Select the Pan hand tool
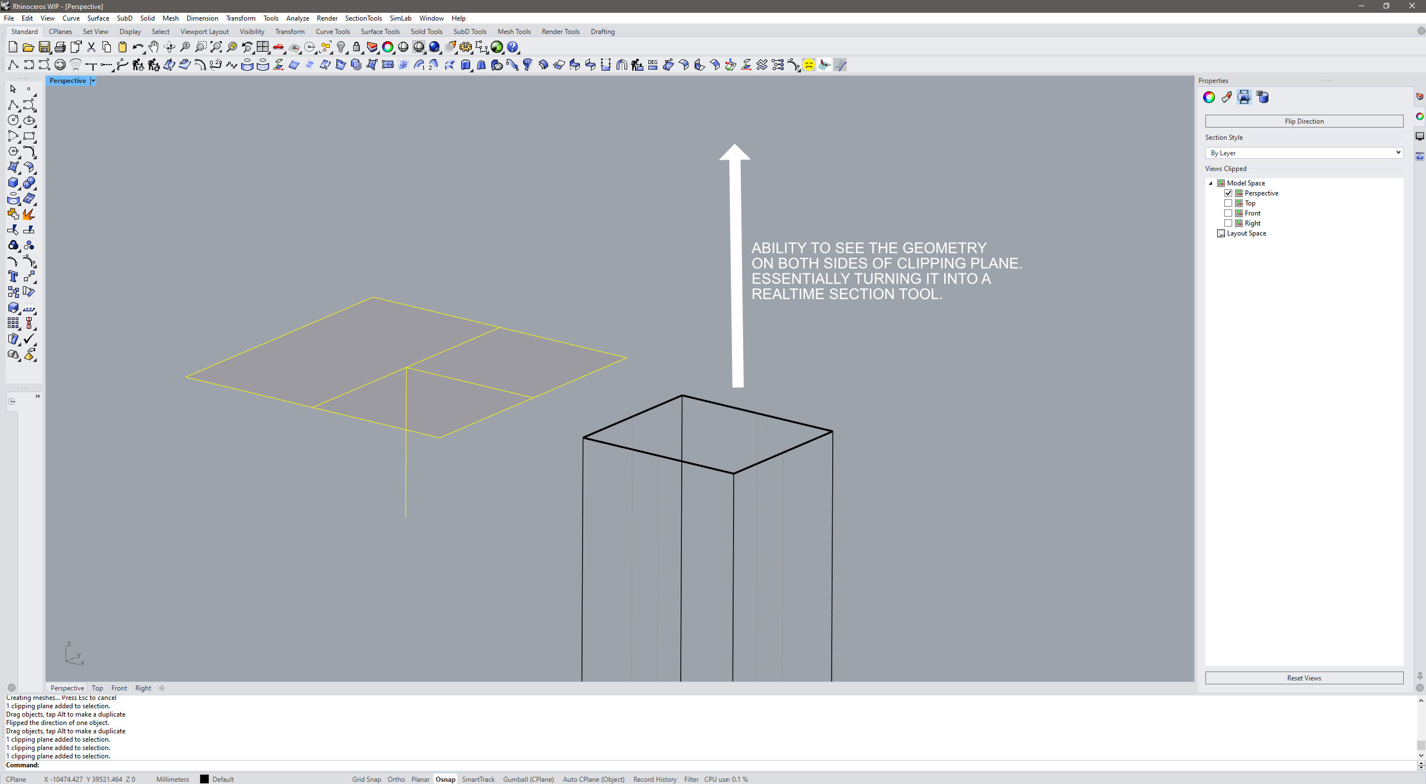The width and height of the screenshot is (1426, 784). pyautogui.click(x=154, y=47)
